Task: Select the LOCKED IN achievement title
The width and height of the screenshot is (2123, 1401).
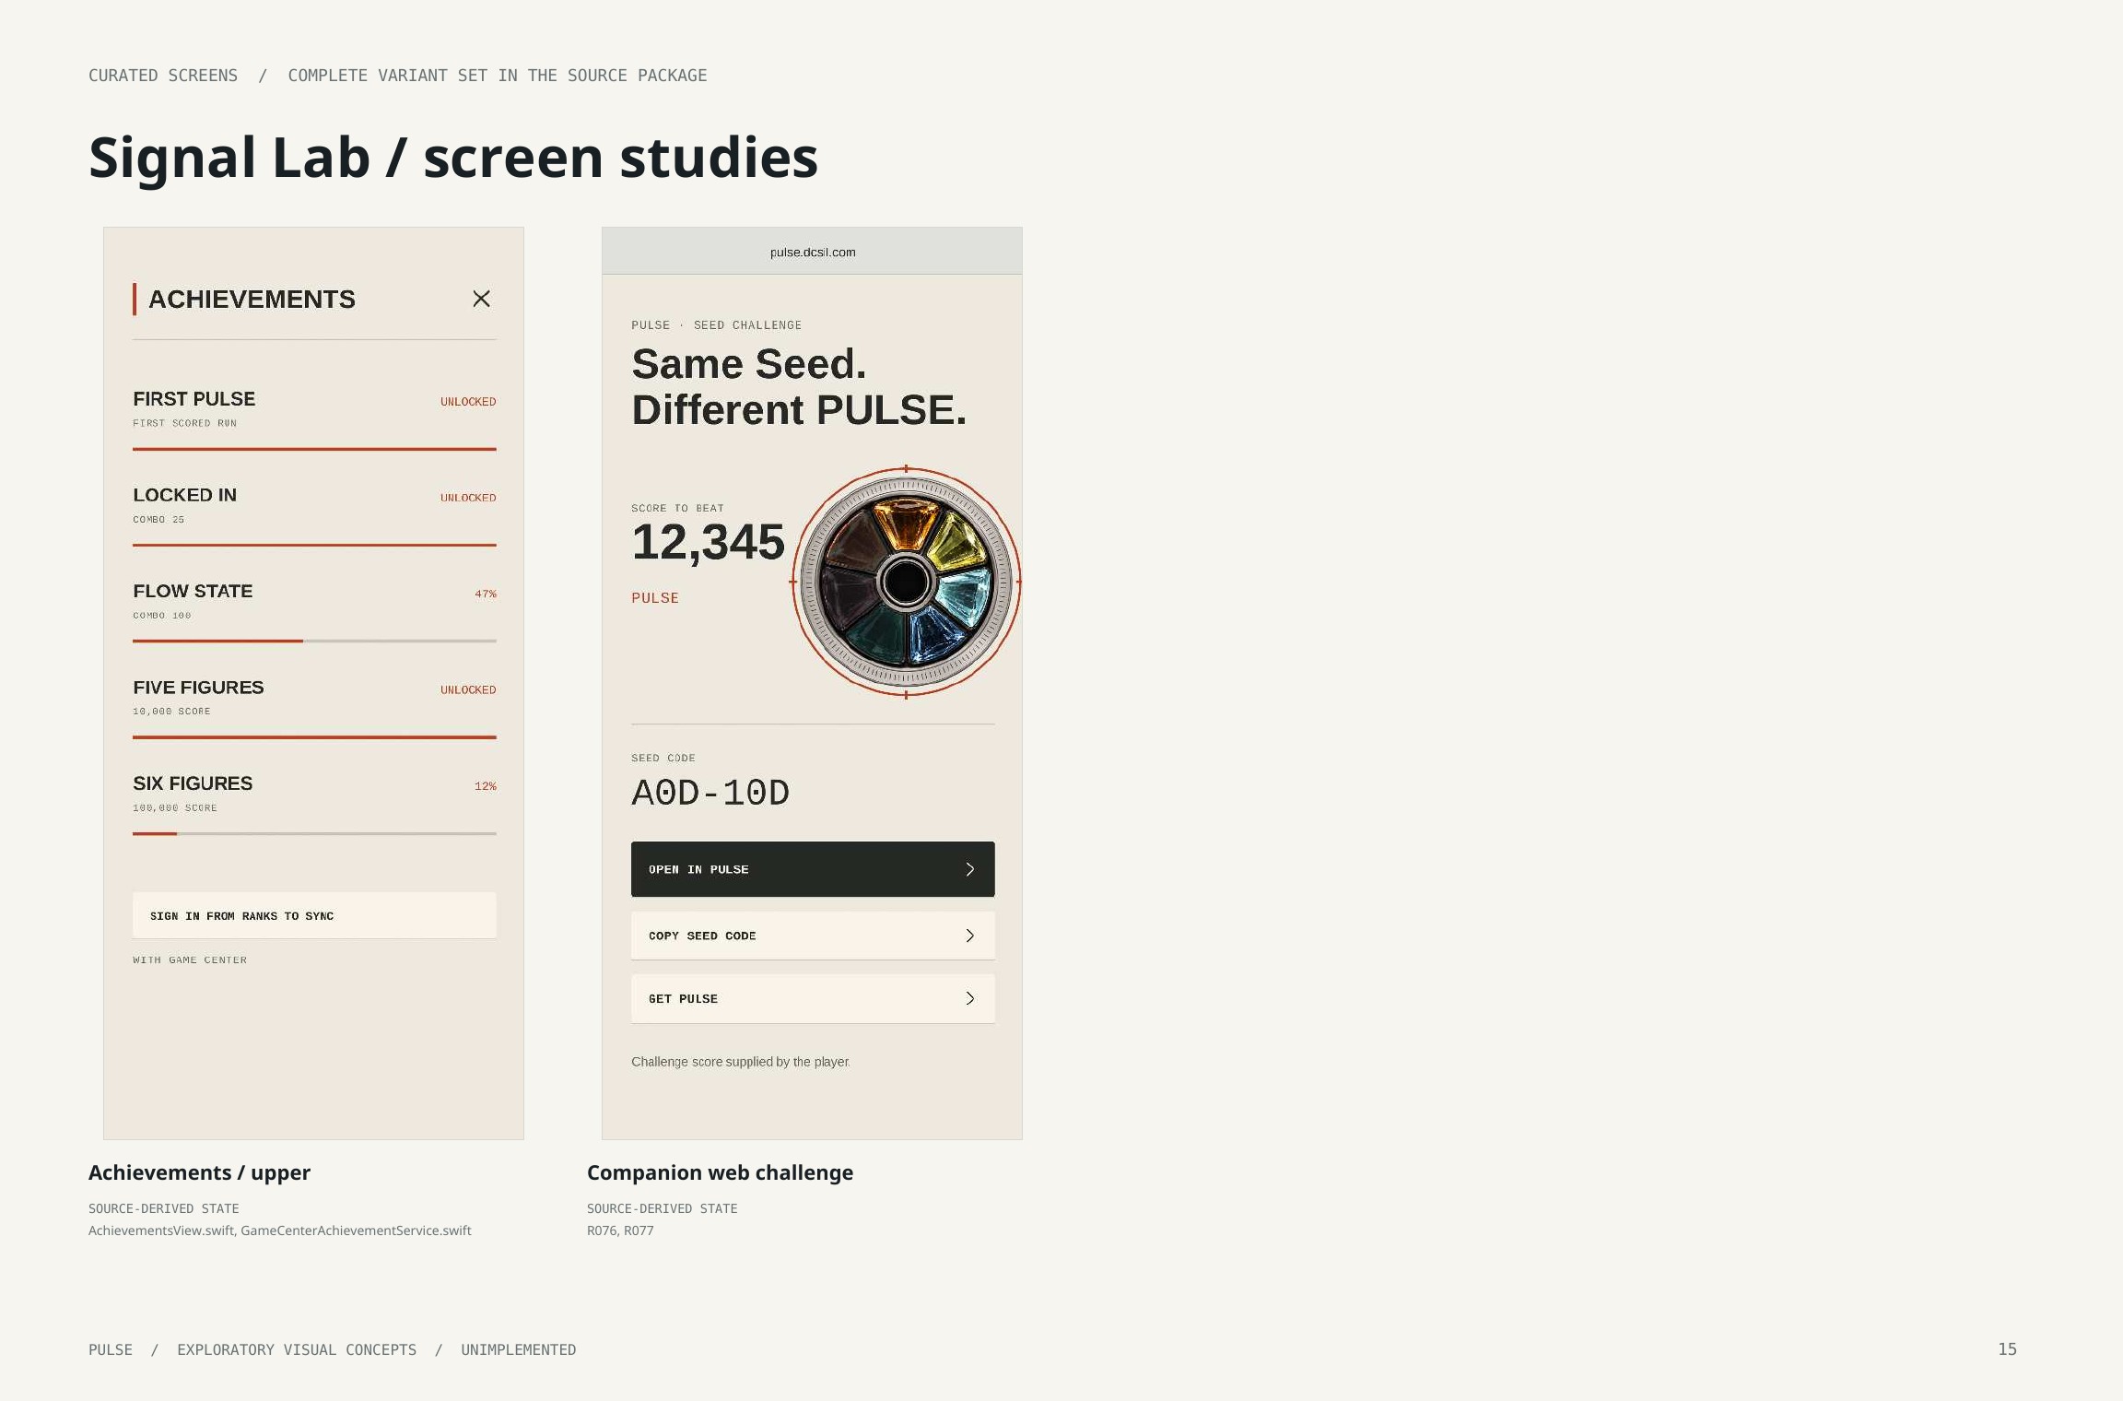Action: point(184,495)
